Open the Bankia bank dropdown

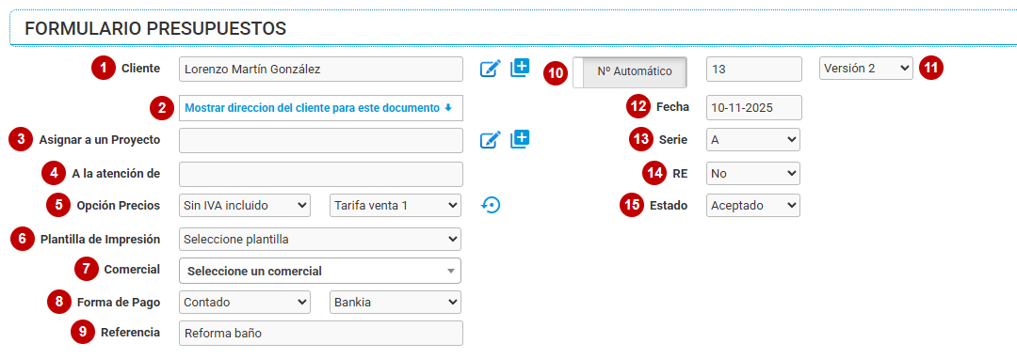(395, 302)
